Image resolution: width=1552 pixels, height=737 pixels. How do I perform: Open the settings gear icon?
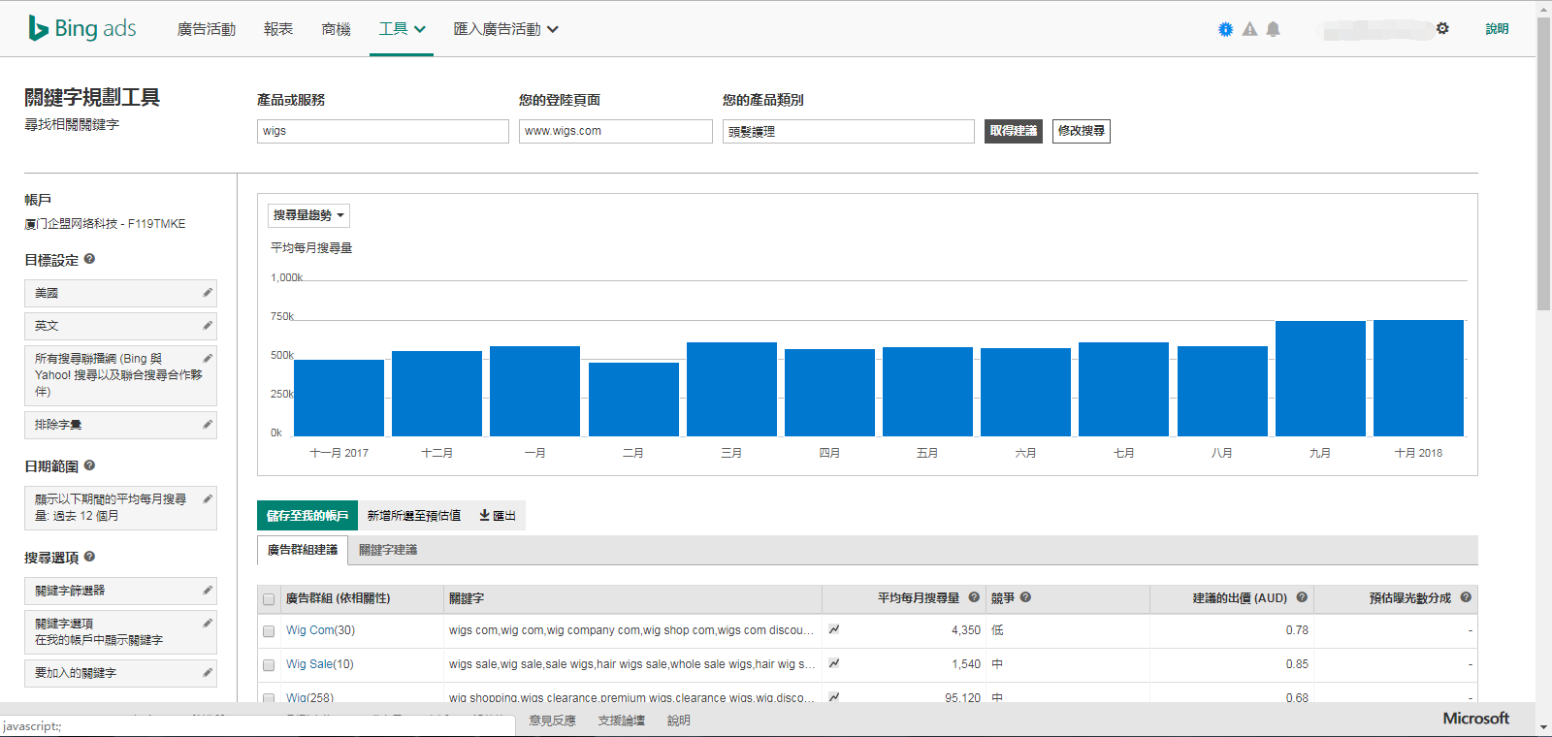(1442, 28)
